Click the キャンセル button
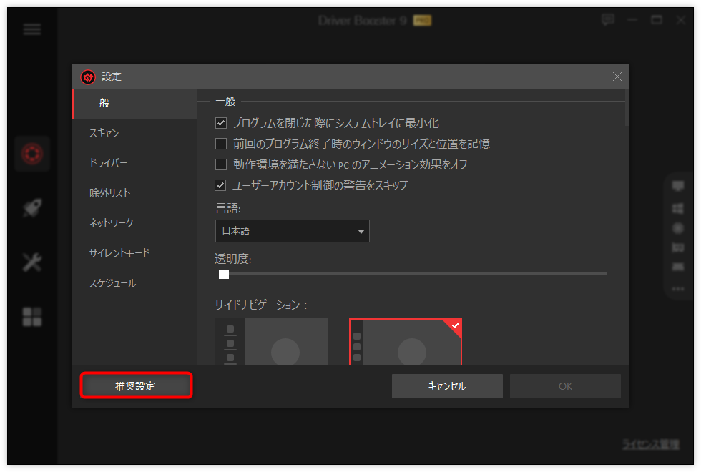Screen dimensions: 701x472 tap(447, 386)
